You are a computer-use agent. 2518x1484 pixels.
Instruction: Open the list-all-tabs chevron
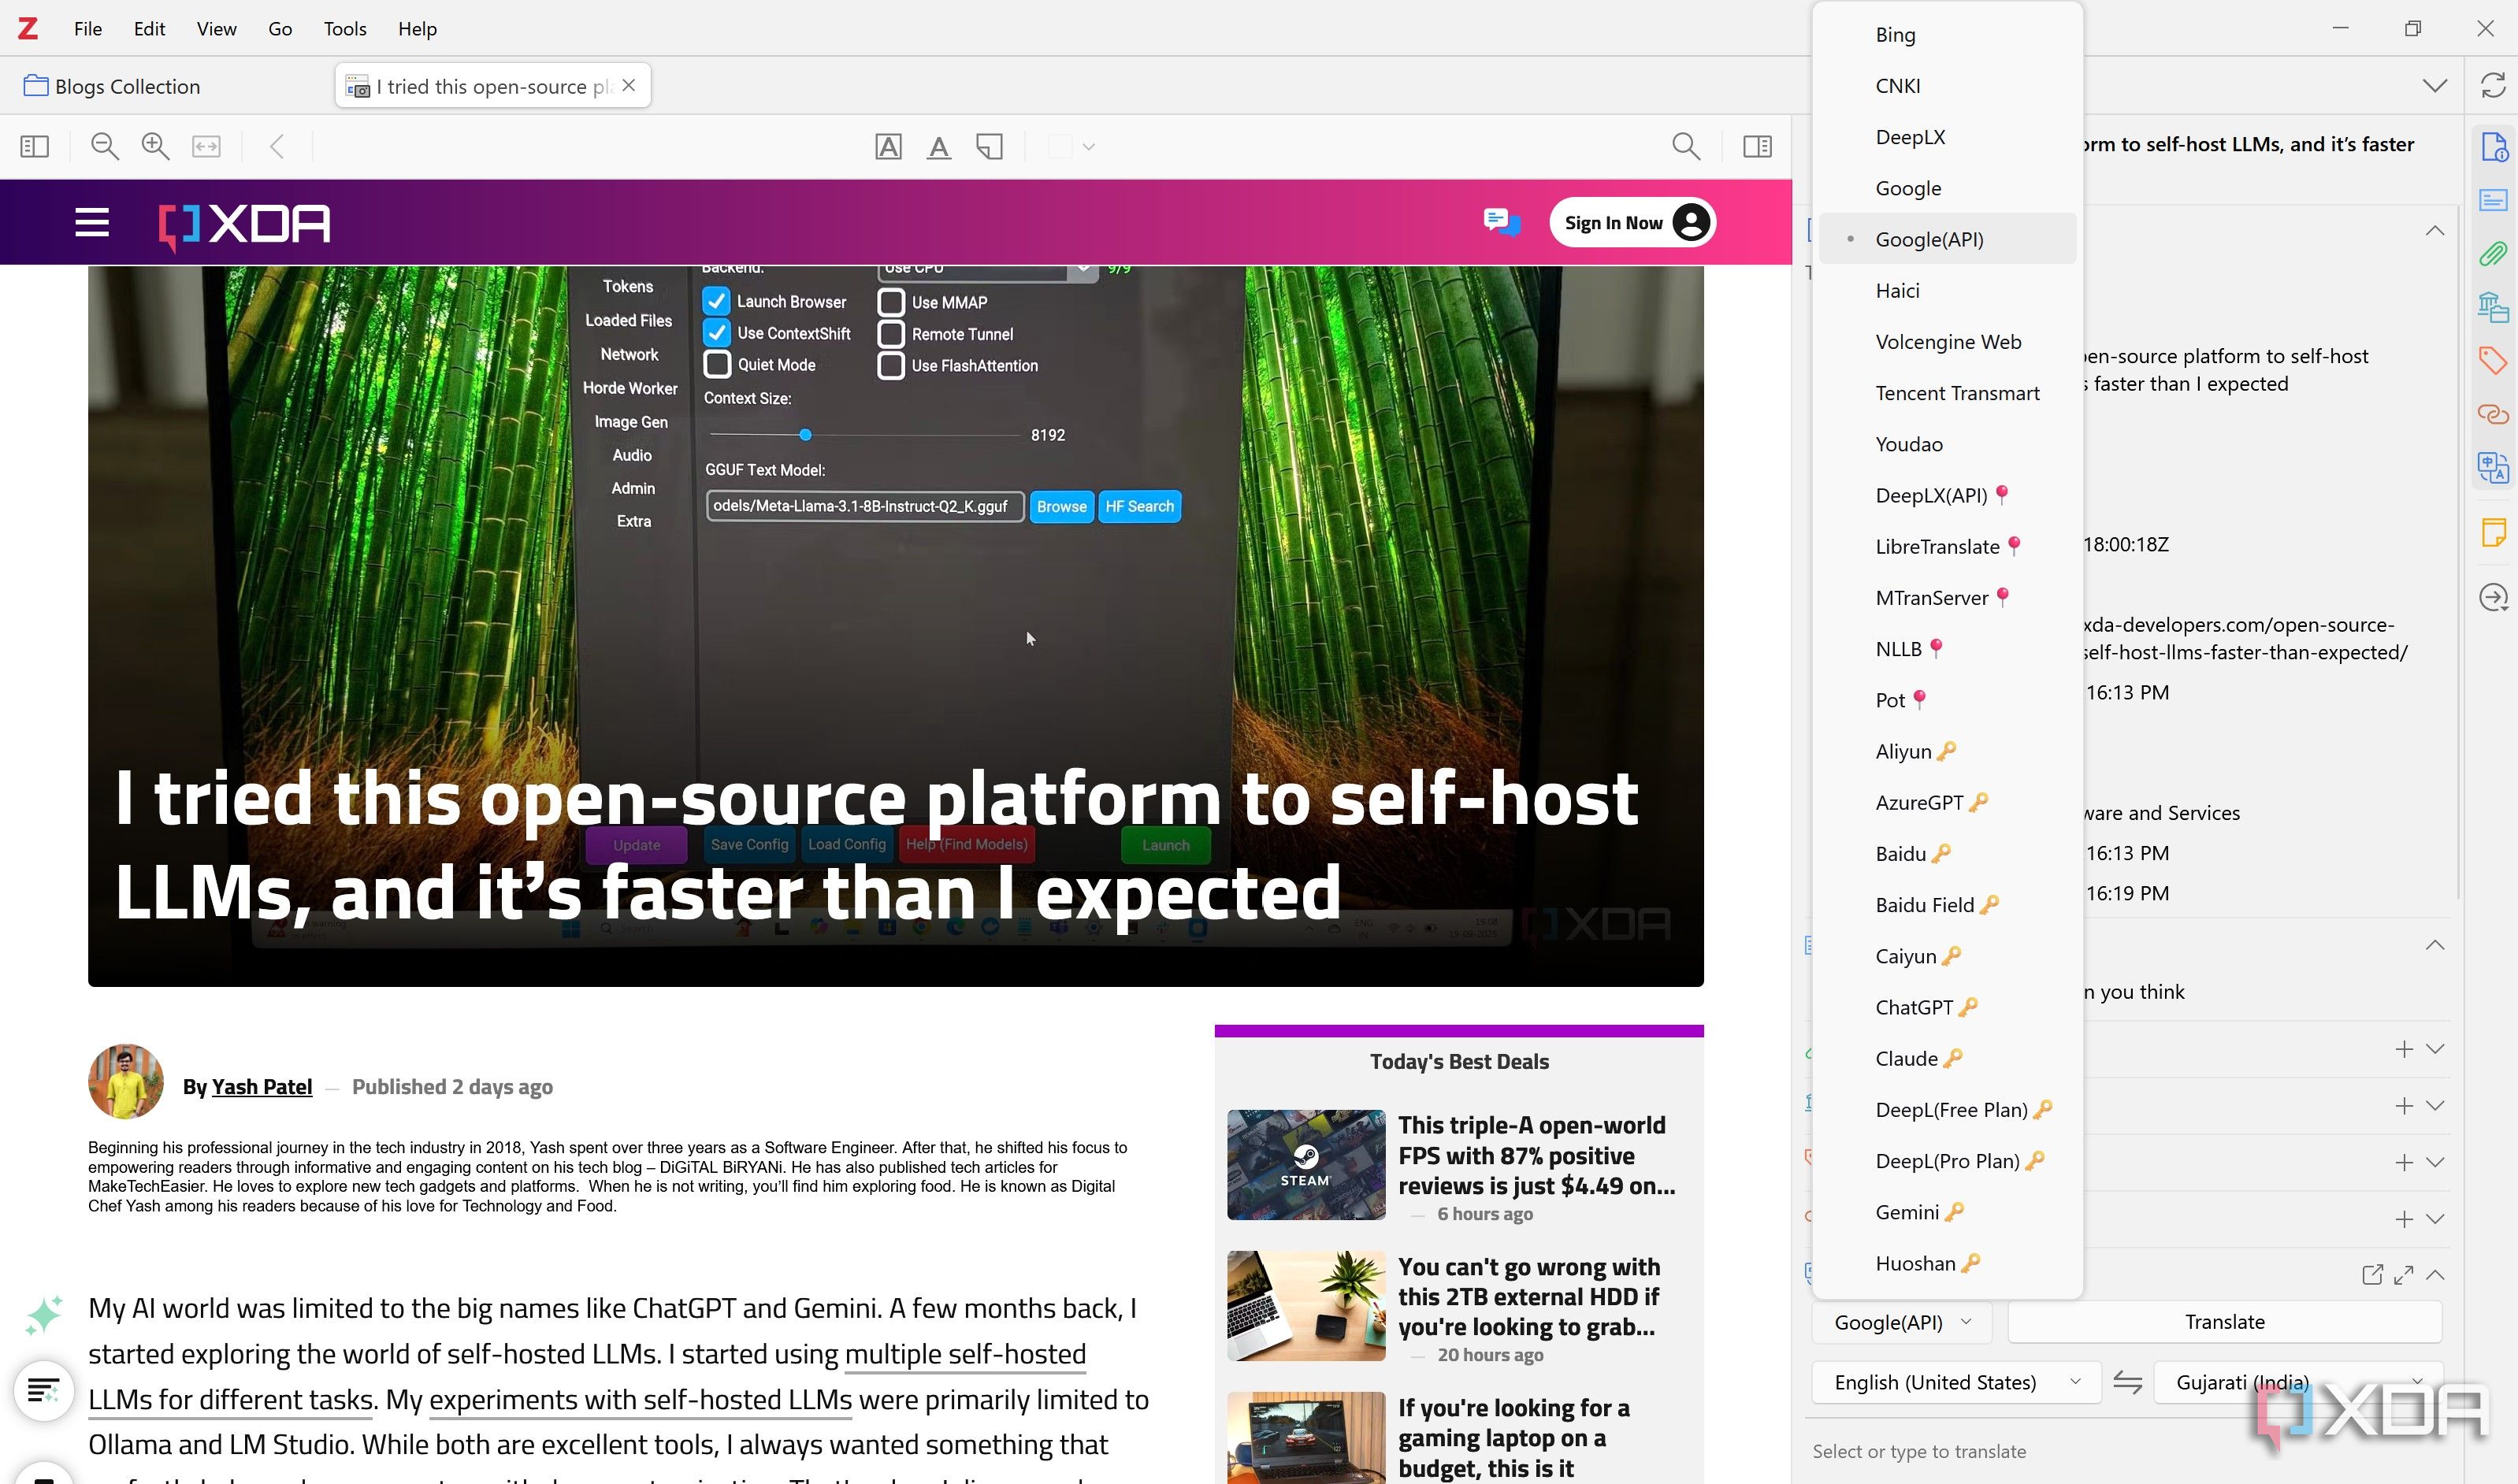pos(2435,86)
